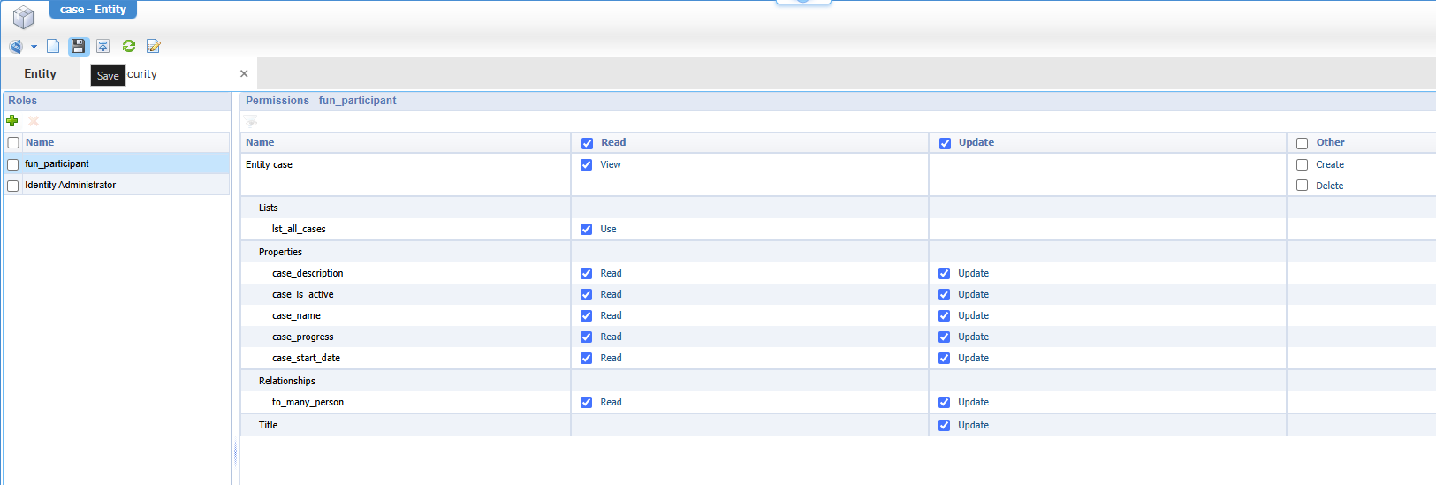Uncheck Update for case_progress

(944, 337)
